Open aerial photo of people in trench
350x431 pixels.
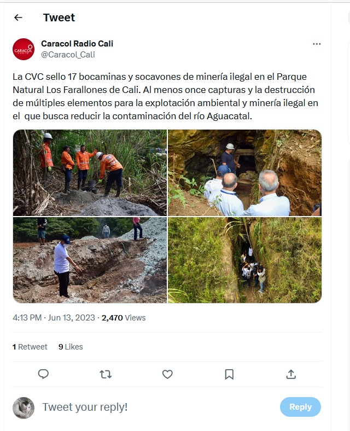(245, 260)
